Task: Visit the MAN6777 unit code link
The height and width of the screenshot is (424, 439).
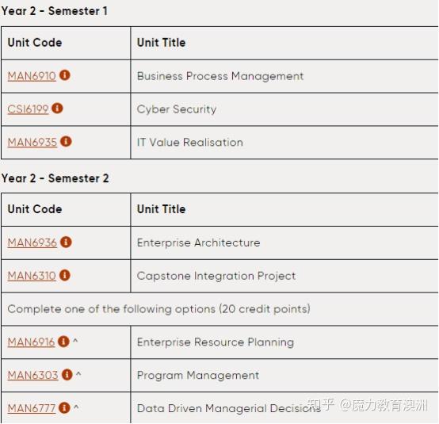Action: point(32,408)
